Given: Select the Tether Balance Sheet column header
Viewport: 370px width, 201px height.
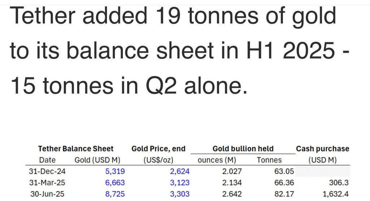Looking at the screenshot, I should click(76, 149).
